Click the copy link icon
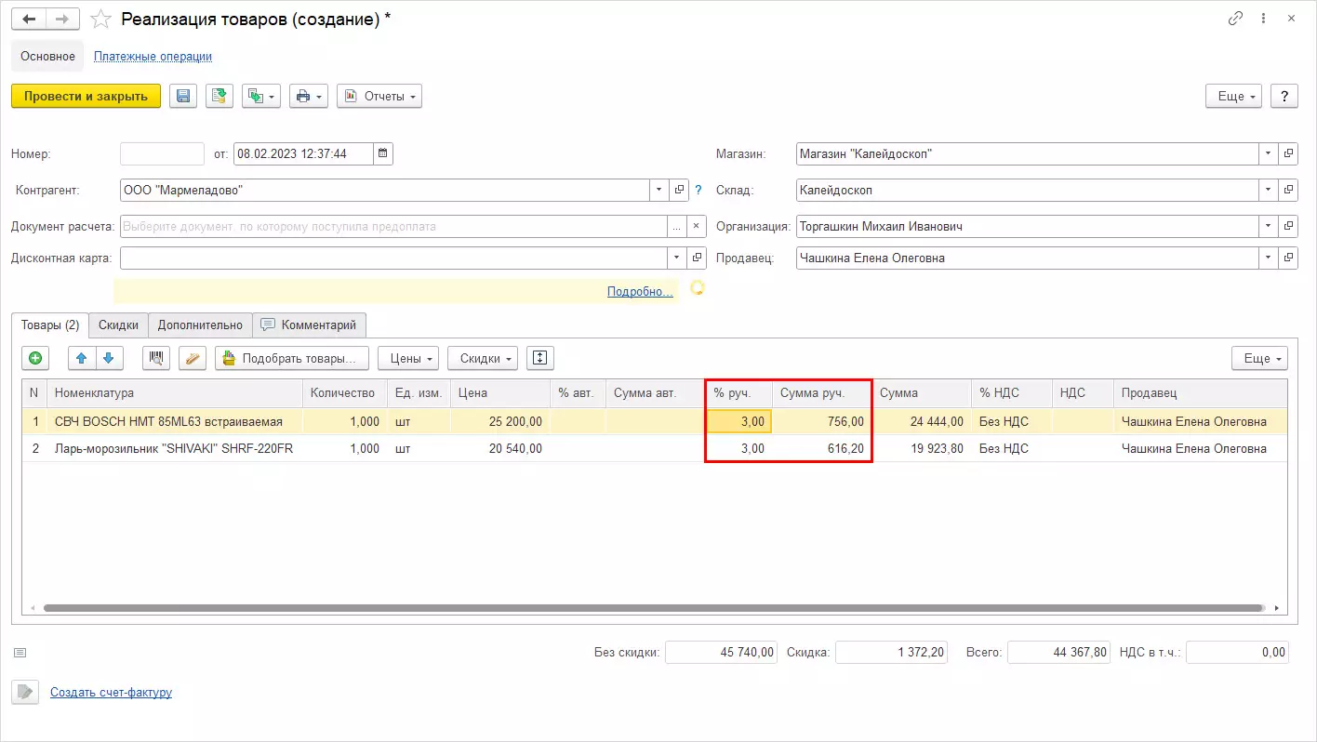 pos(1236,19)
